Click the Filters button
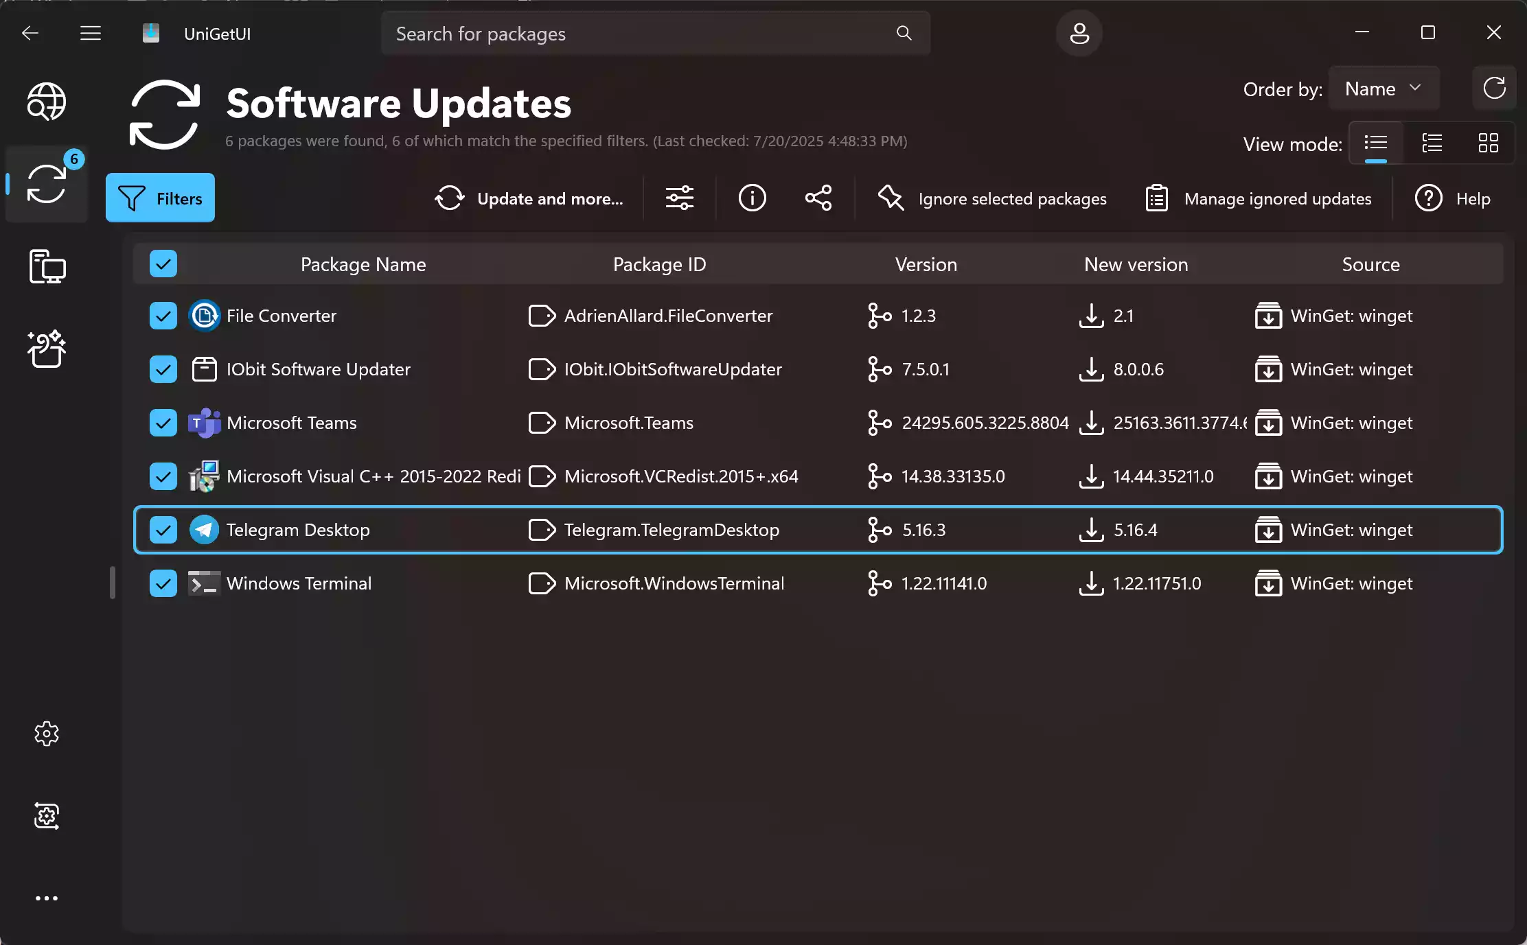Image resolution: width=1527 pixels, height=945 pixels. pyautogui.click(x=160, y=198)
